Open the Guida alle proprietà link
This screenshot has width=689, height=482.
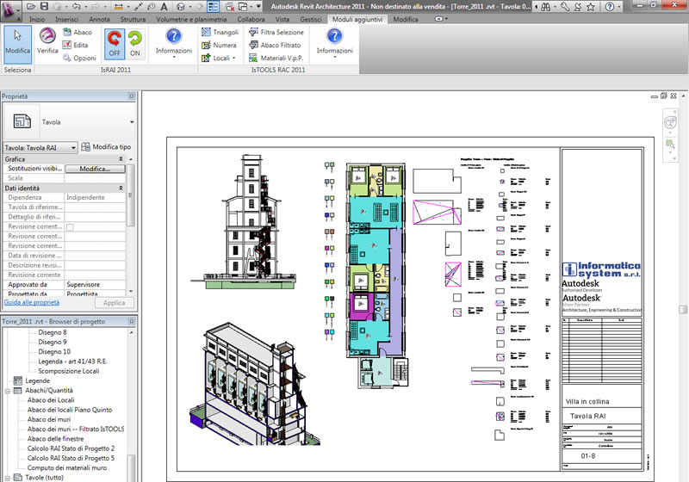pos(32,303)
